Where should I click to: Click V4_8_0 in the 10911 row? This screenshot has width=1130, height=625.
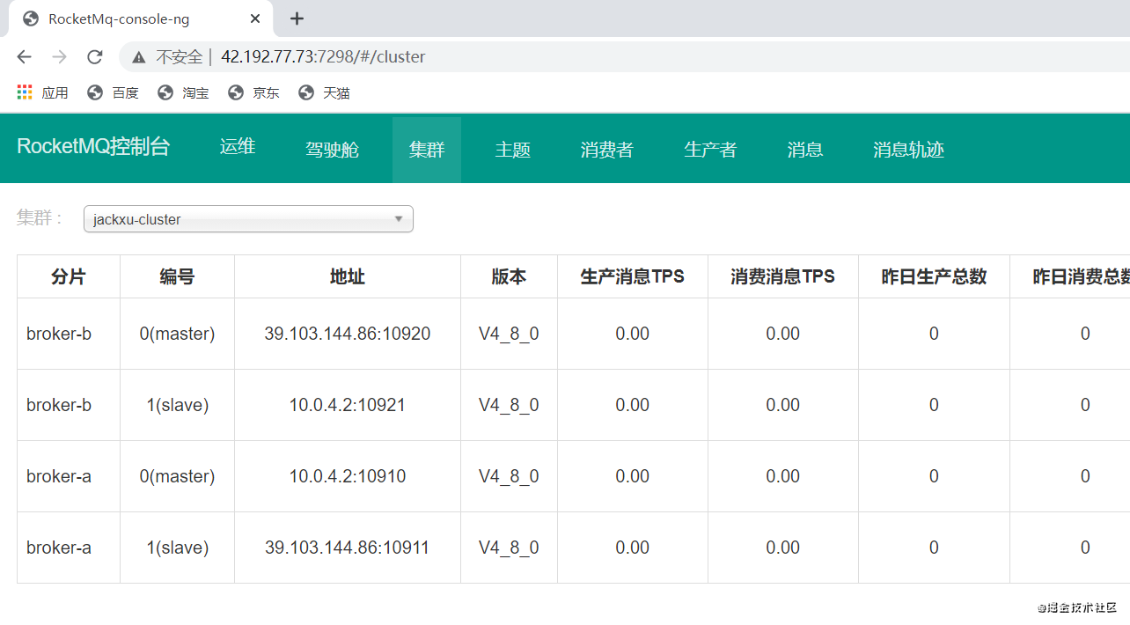pyautogui.click(x=509, y=548)
